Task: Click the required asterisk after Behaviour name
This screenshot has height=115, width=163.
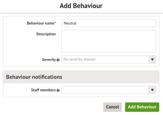Action: (x=55, y=22)
